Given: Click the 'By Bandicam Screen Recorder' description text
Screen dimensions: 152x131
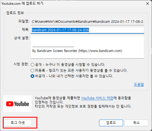Looking at the screenshot, I should pos(77,51).
